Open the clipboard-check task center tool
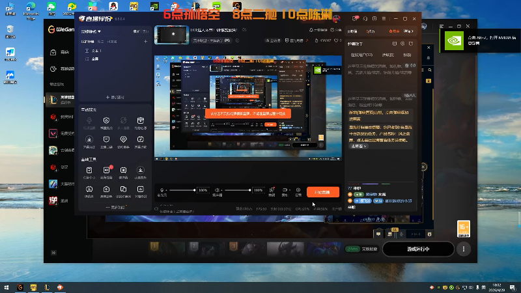The image size is (521, 293). click(x=89, y=172)
